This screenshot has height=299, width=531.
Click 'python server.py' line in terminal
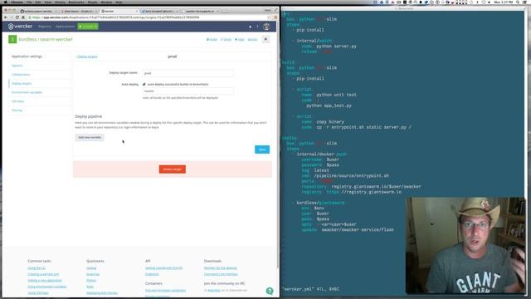pos(336,47)
